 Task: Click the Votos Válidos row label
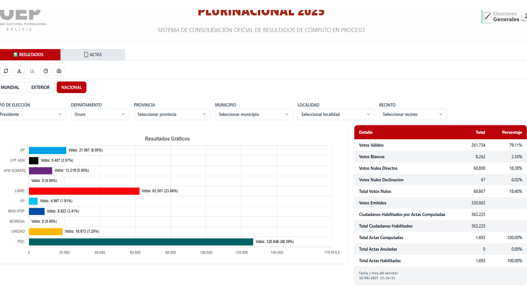click(x=371, y=145)
